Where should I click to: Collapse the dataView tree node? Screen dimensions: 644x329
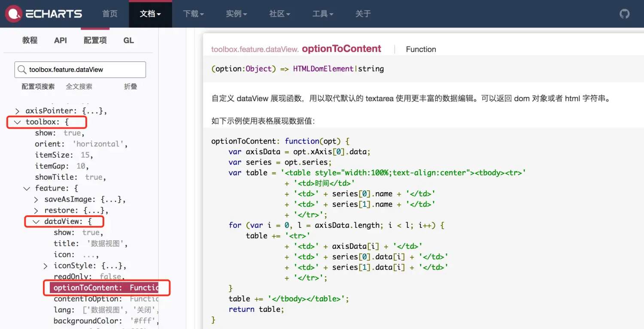click(36, 222)
